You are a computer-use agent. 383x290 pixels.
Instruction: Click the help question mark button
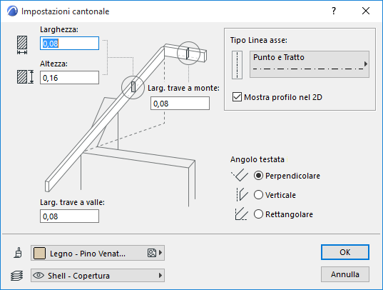pos(334,11)
